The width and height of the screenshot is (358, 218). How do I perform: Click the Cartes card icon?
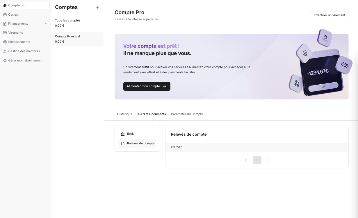click(5, 15)
